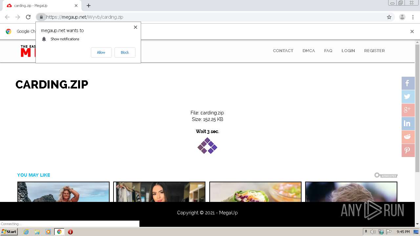Open the blond hair ad thumbnail
This screenshot has height=236, width=420.
point(351,192)
